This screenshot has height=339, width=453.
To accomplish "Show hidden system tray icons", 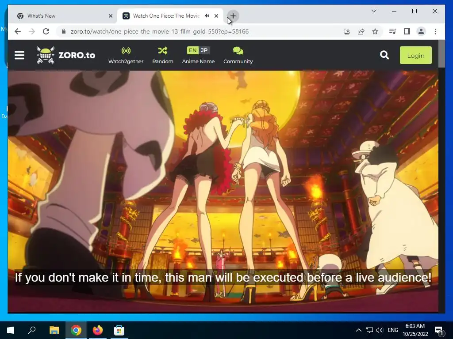I will 358,330.
